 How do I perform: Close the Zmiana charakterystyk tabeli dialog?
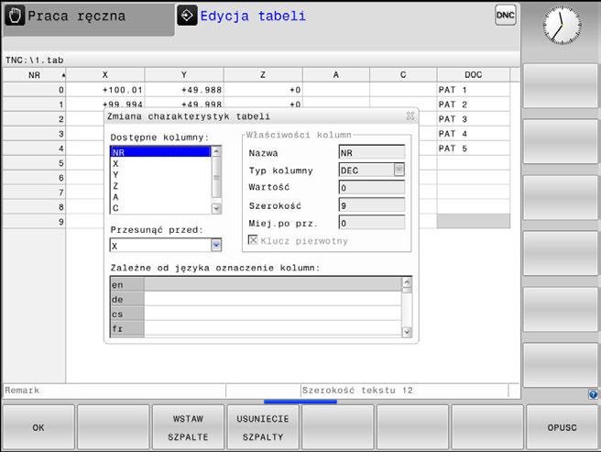point(410,116)
